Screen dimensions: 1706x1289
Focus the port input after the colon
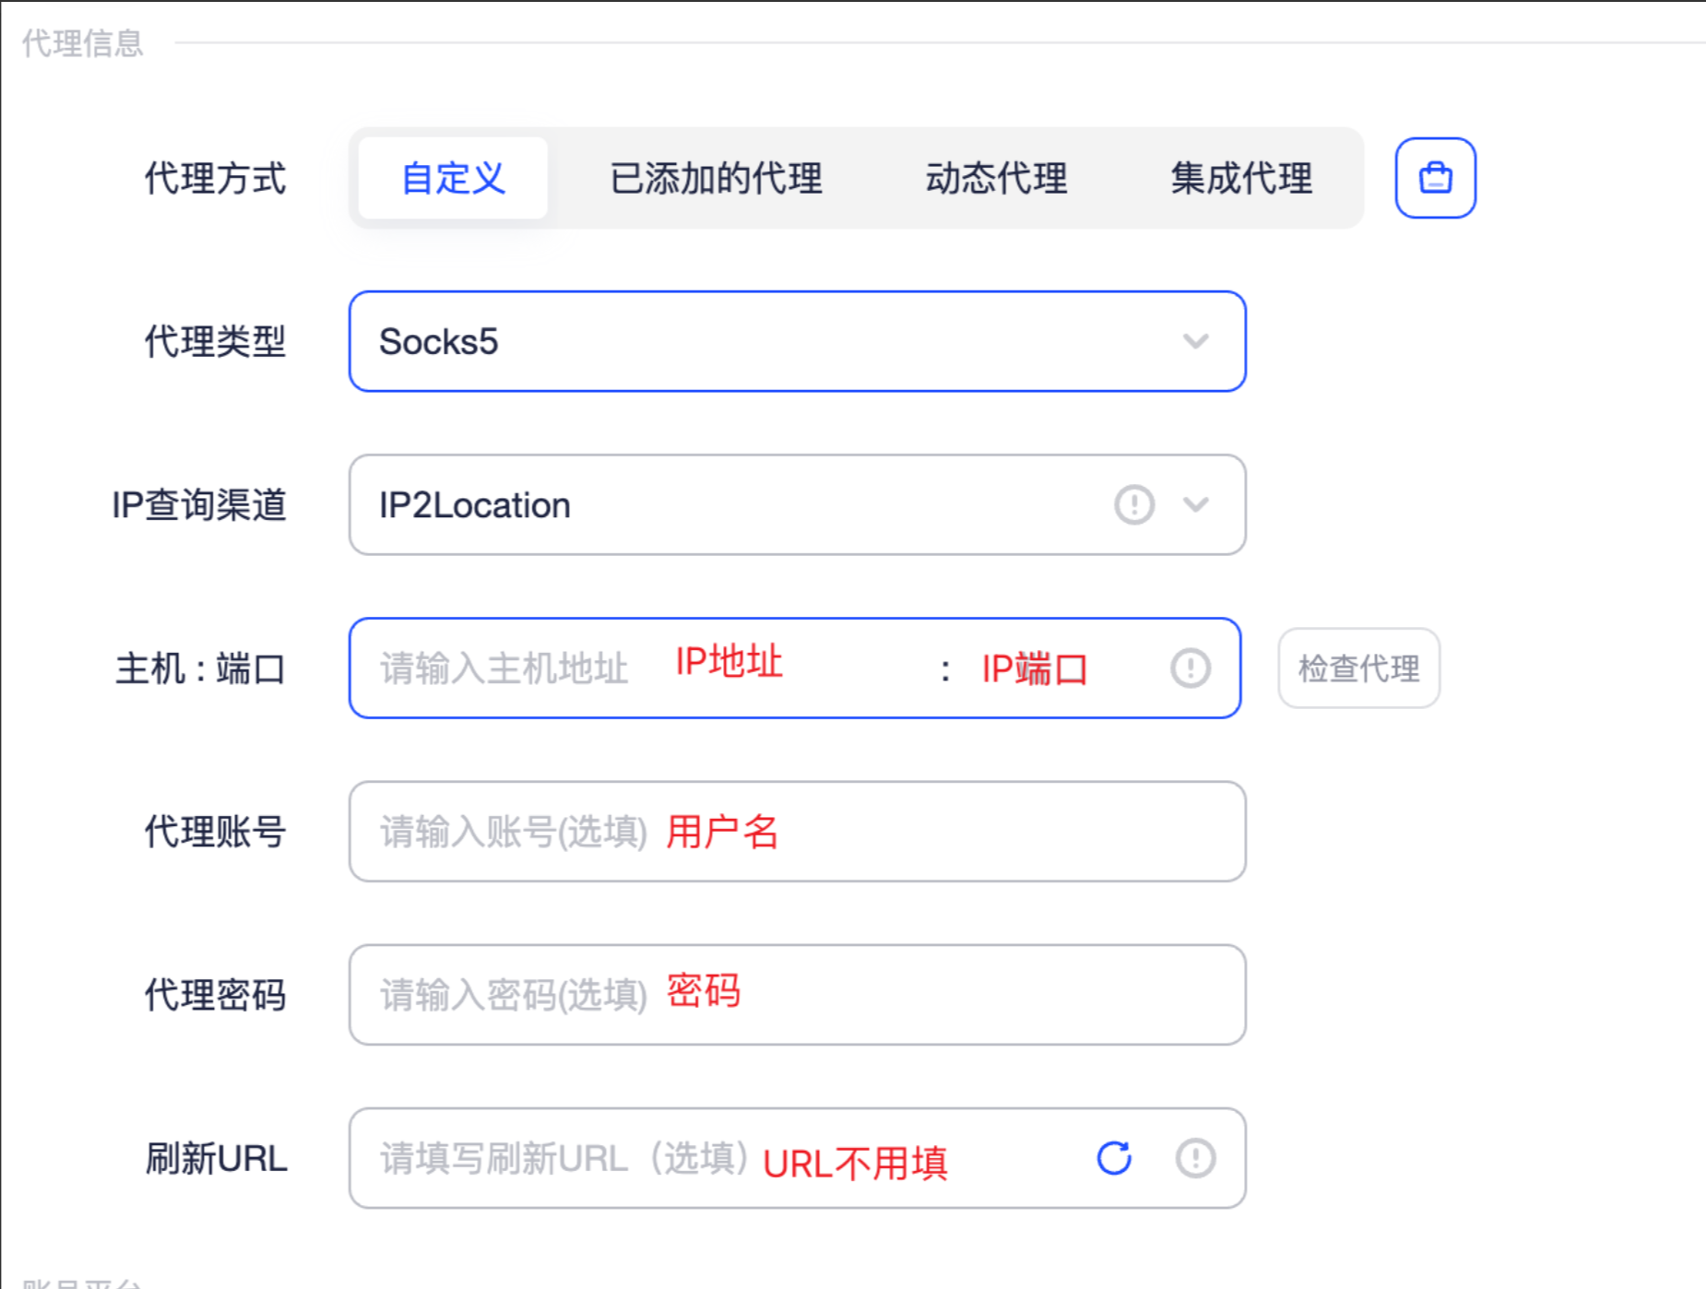coord(1058,668)
